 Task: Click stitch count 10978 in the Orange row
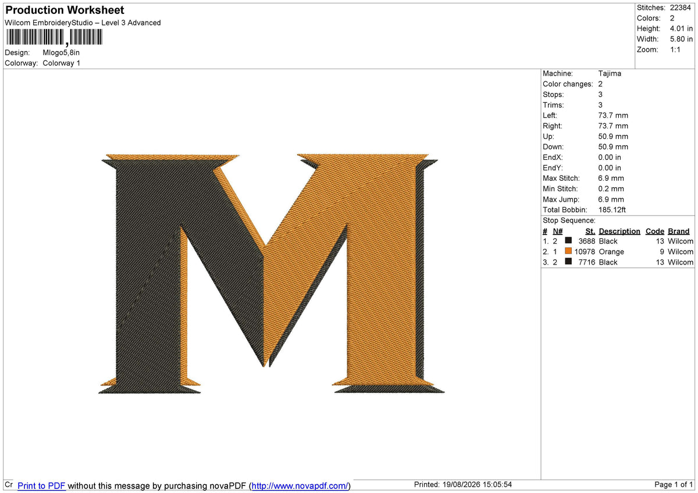pos(585,251)
